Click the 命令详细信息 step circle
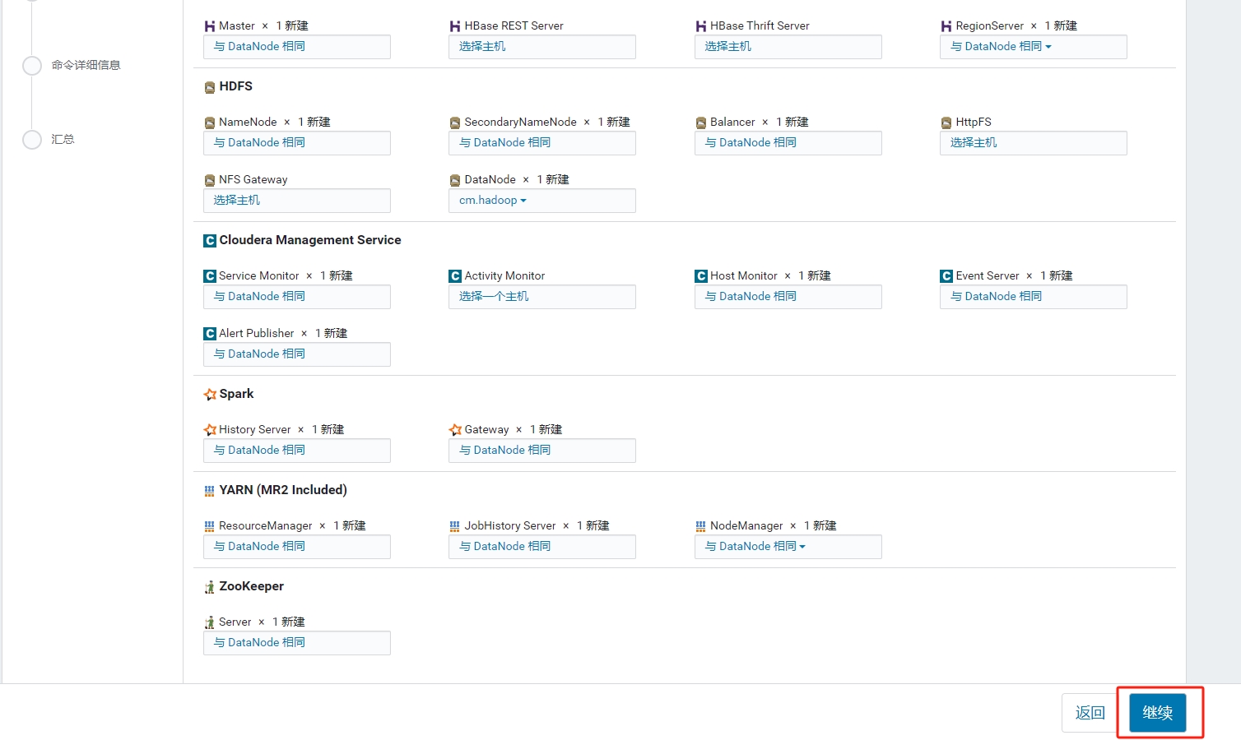 point(32,66)
